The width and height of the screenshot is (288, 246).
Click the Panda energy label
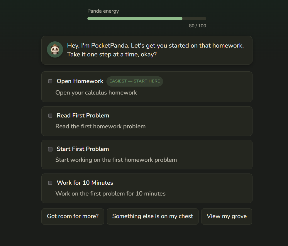point(103,11)
